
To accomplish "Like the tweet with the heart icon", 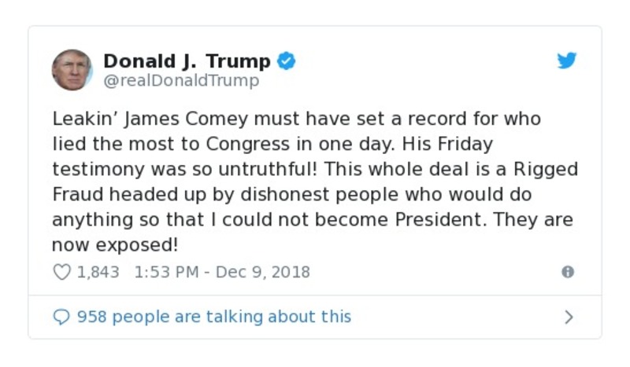I will [x=61, y=272].
